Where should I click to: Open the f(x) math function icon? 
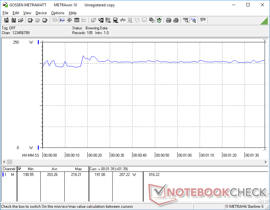click(x=123, y=20)
